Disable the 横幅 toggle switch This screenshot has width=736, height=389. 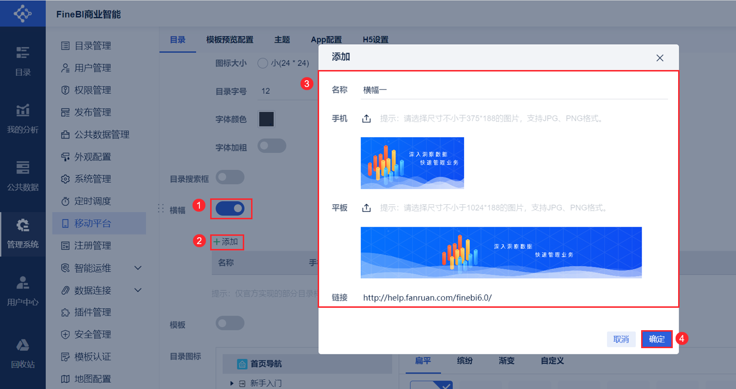point(231,209)
